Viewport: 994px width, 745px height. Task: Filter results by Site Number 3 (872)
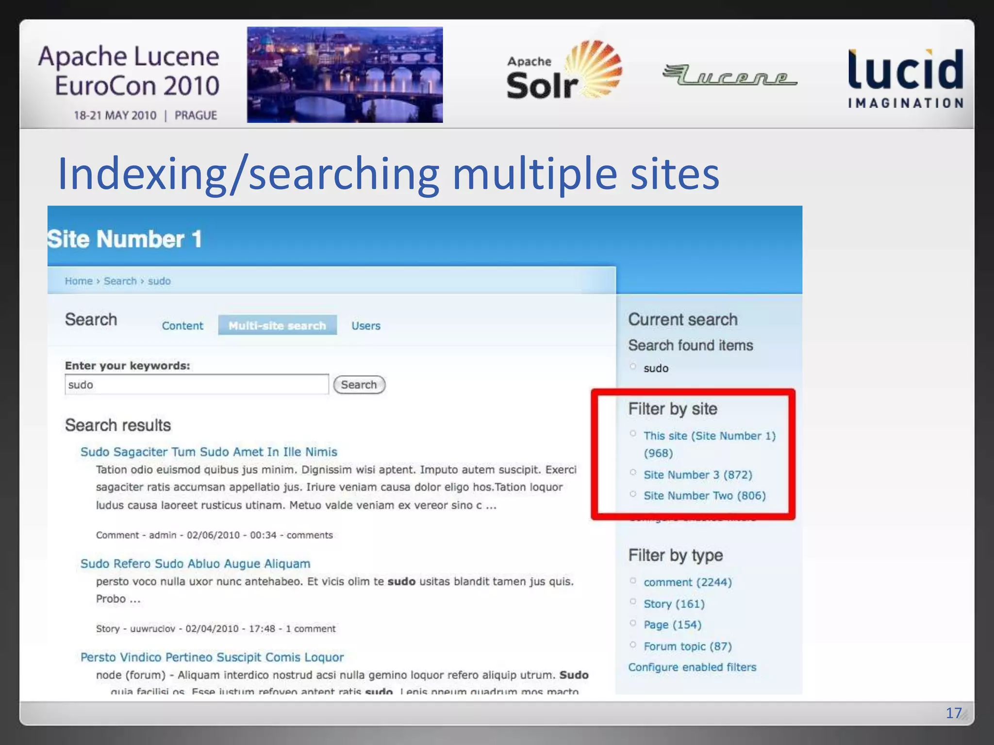tap(698, 474)
